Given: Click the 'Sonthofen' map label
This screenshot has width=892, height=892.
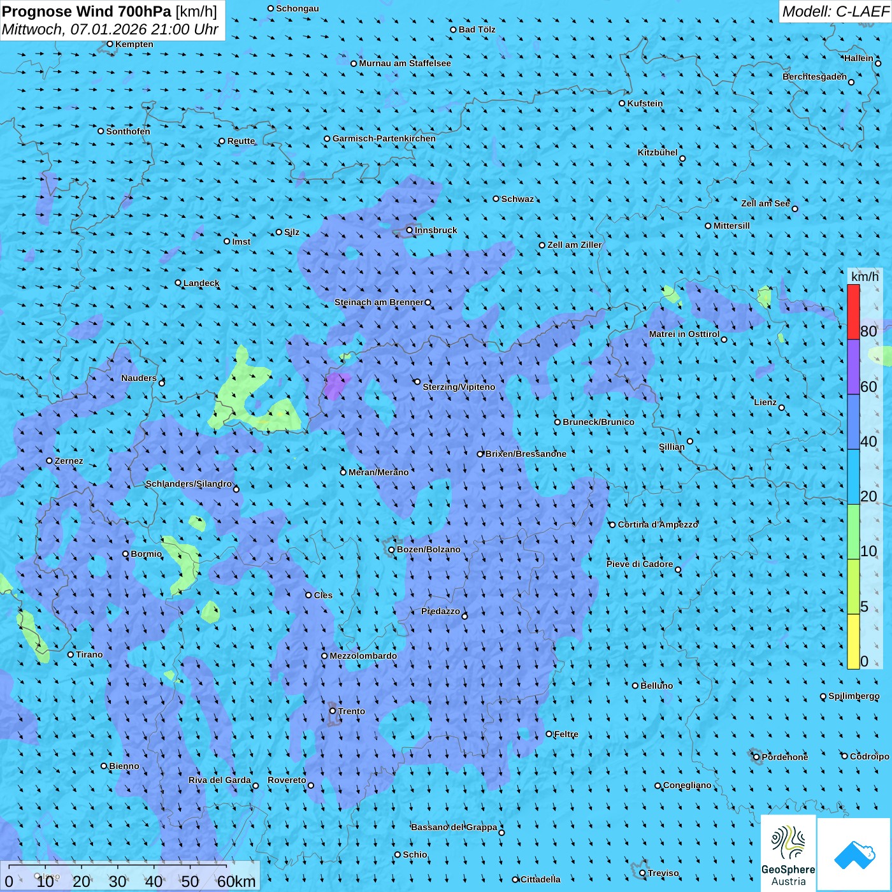Looking at the screenshot, I should pos(128,131).
